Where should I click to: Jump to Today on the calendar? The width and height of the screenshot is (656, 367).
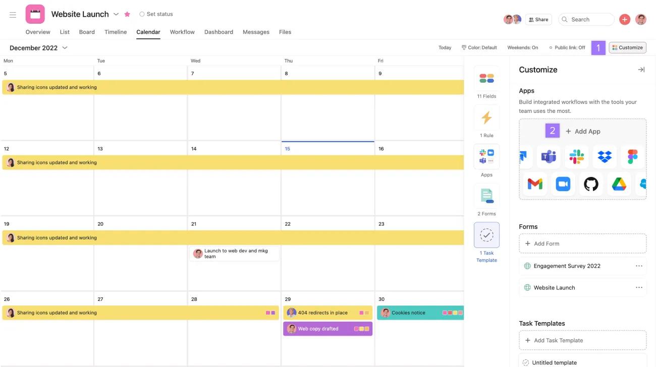click(x=445, y=47)
